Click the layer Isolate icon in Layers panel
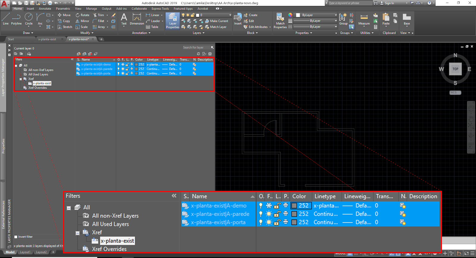This screenshot has height=258, width=476. click(x=189, y=21)
